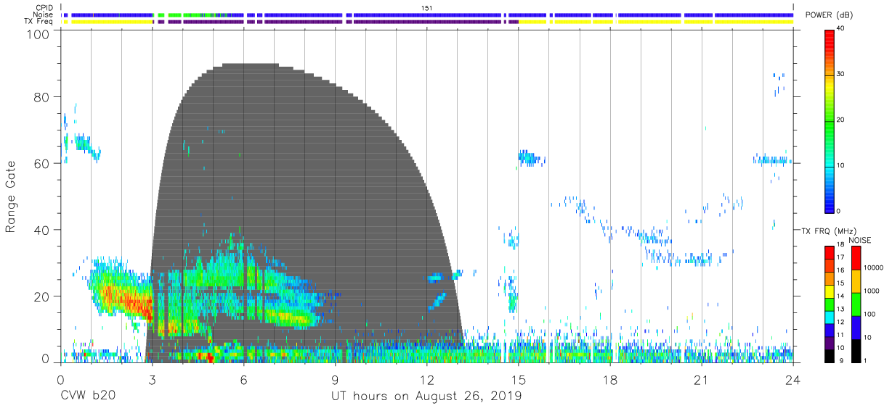Screen dimensions: 892x411
Task: Click the x-axis tick label '18'
Action: point(610,380)
